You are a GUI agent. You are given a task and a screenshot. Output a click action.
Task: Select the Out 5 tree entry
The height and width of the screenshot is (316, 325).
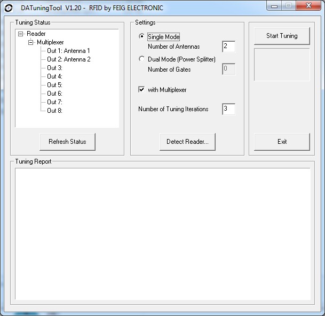coord(54,85)
